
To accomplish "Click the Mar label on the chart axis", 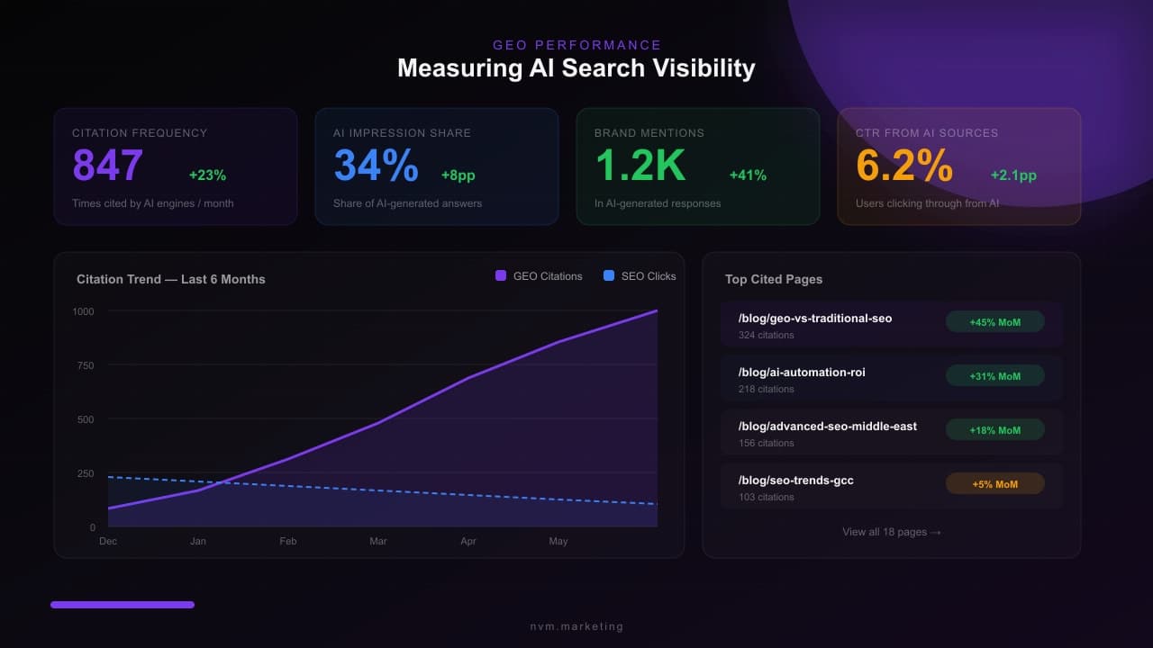I will point(378,541).
